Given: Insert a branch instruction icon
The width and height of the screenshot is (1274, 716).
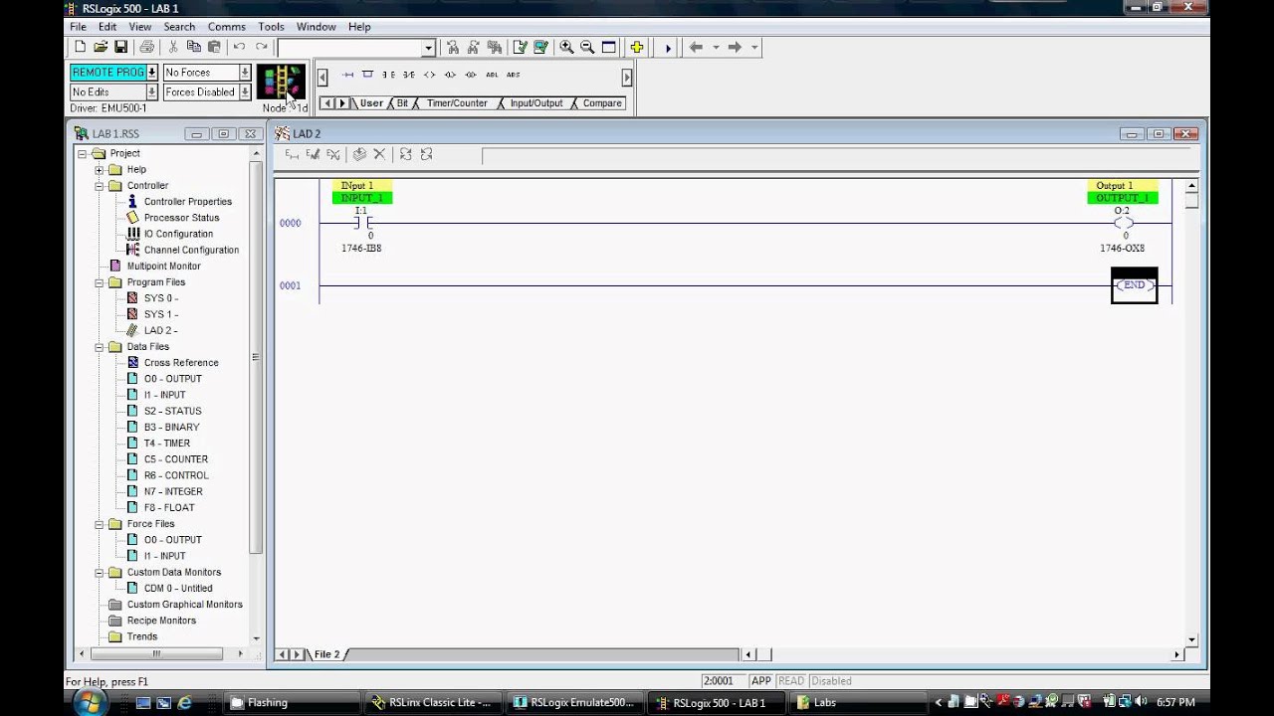Looking at the screenshot, I should [x=367, y=75].
